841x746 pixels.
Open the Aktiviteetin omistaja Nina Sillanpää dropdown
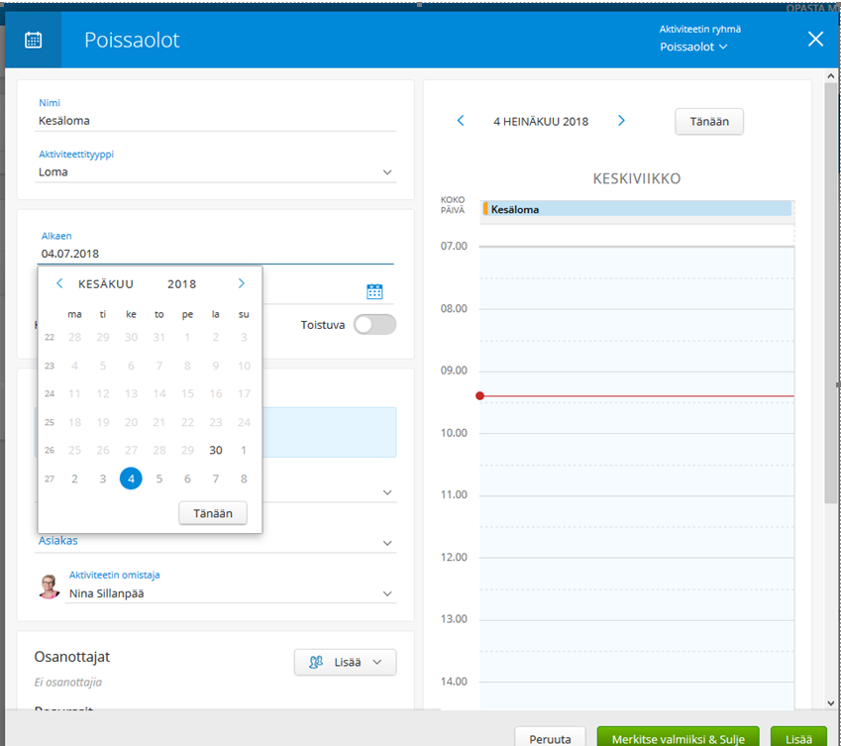[387, 593]
